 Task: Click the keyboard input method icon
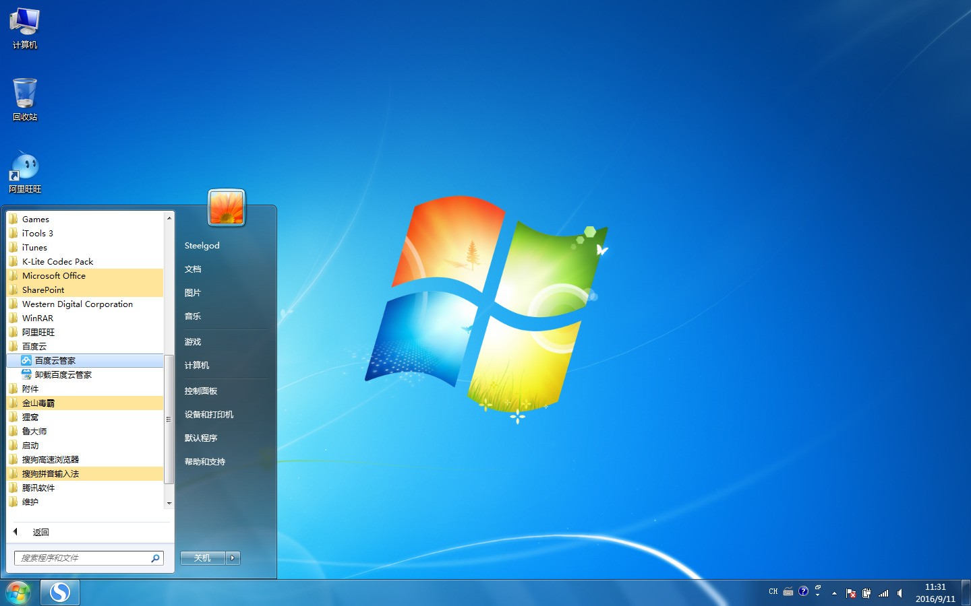coord(788,592)
